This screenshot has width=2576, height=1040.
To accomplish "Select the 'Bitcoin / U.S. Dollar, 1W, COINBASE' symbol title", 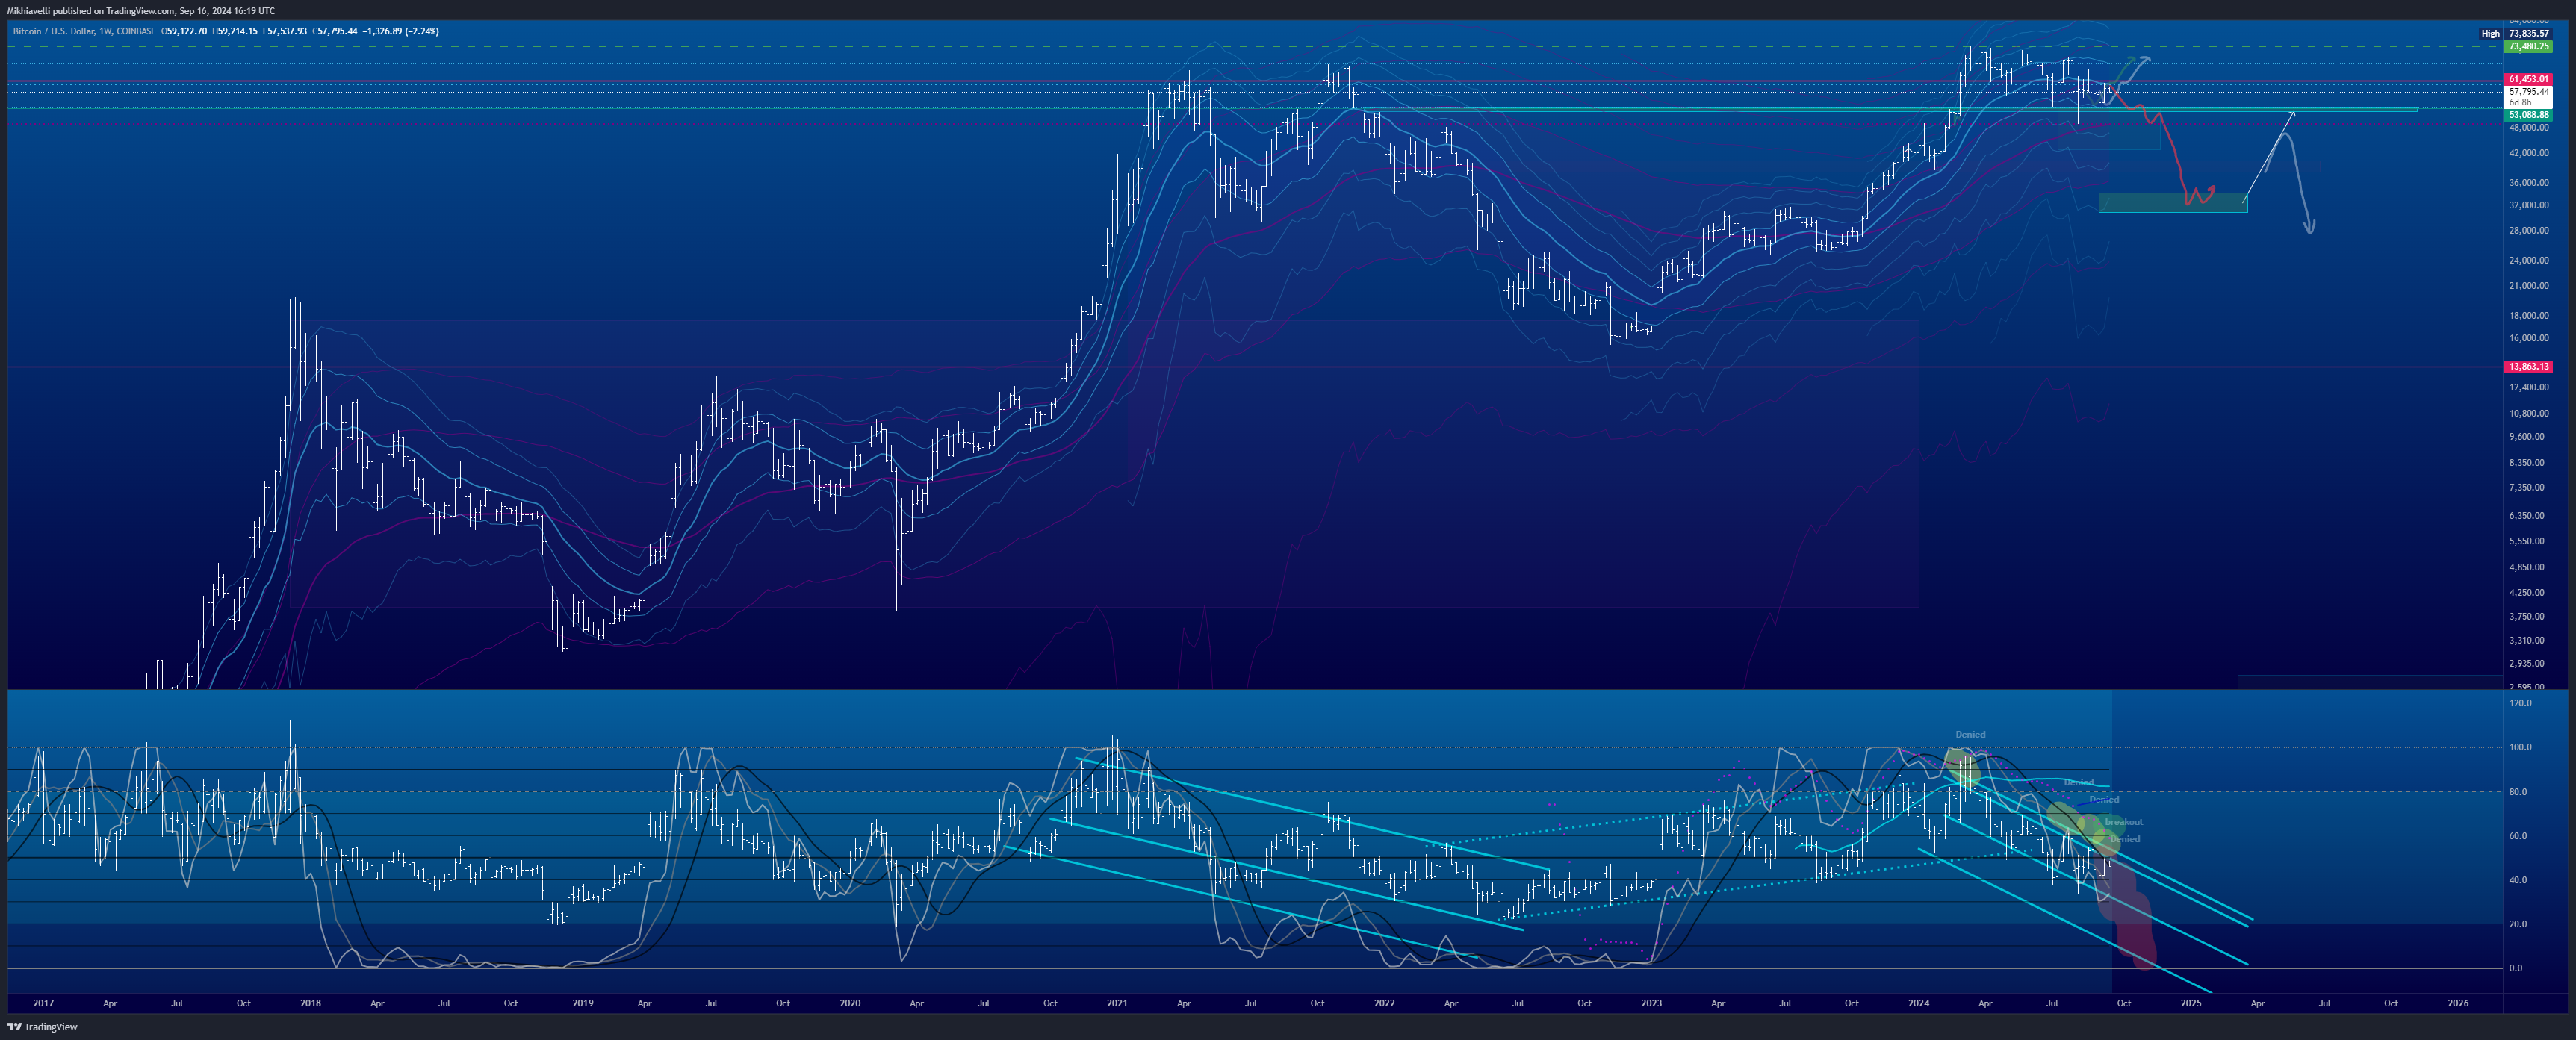I will pyautogui.click(x=84, y=31).
